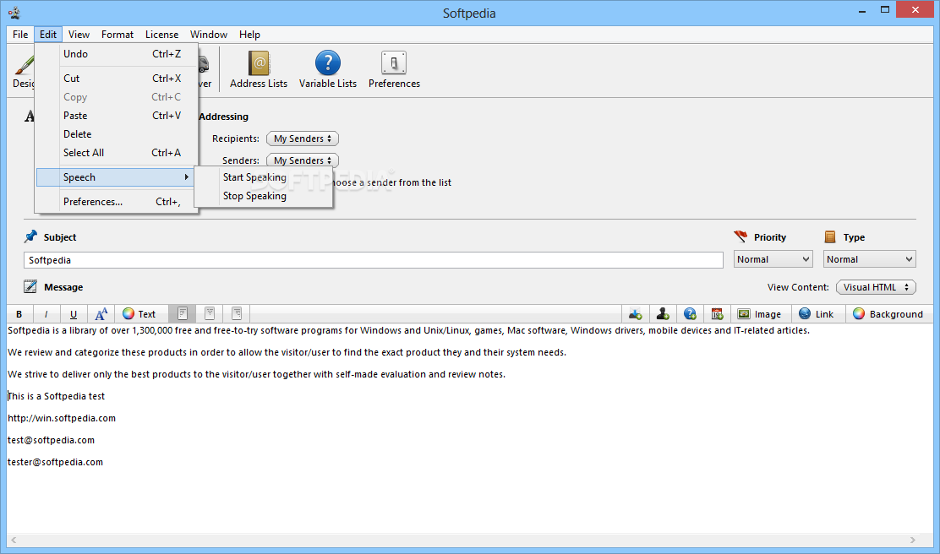Open the Help menu
The width and height of the screenshot is (940, 554).
coord(249,34)
